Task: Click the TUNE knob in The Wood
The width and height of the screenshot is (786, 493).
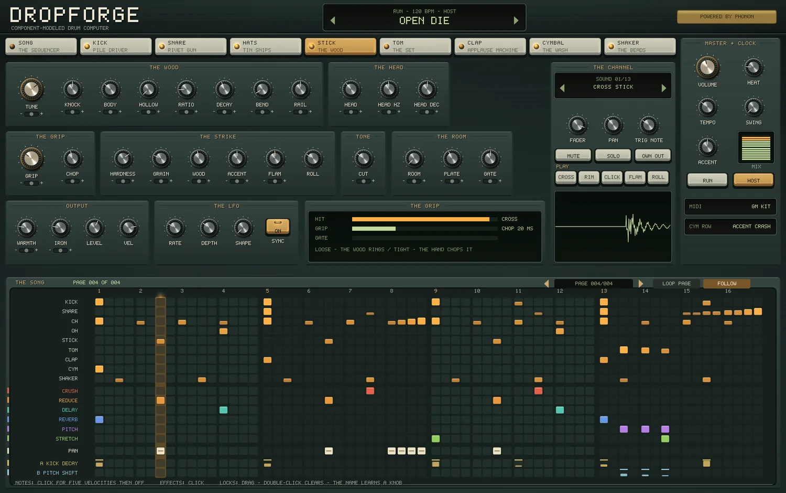Action: 31,90
